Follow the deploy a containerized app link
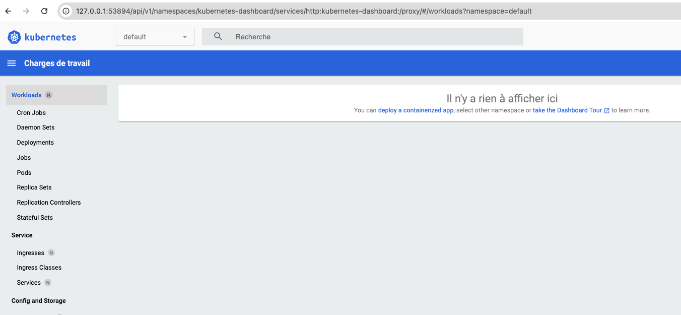681x315 pixels. (x=416, y=110)
